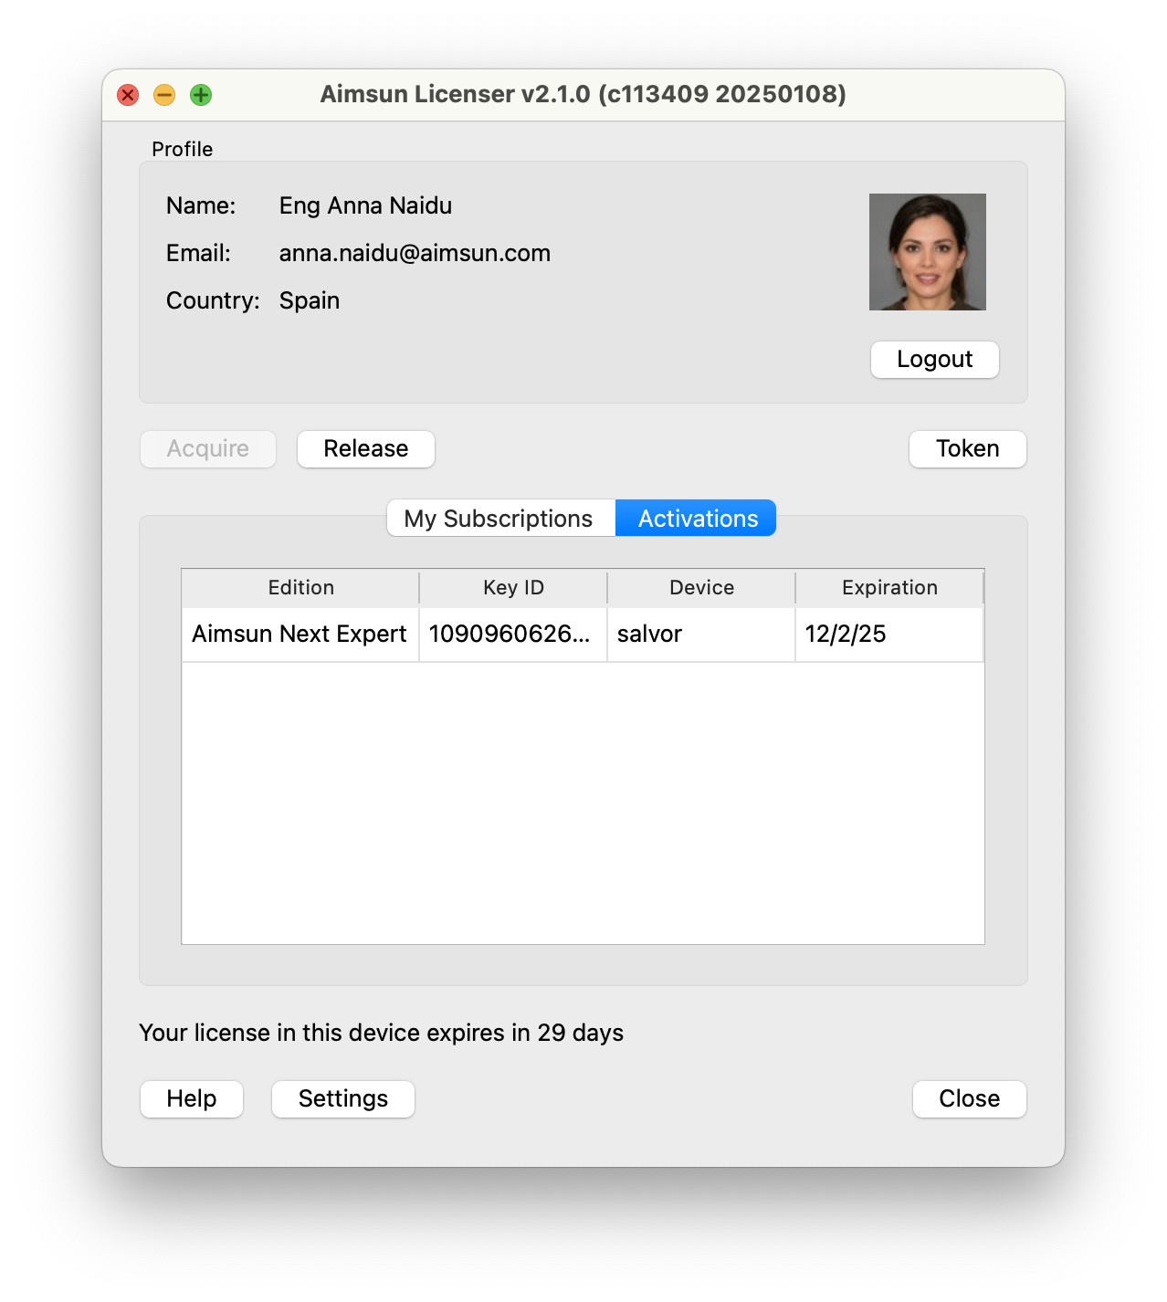Click the Logout button
This screenshot has height=1302, width=1167.
(x=934, y=360)
